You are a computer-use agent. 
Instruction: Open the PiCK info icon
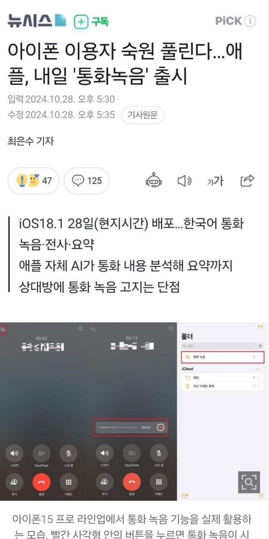[x=251, y=21]
